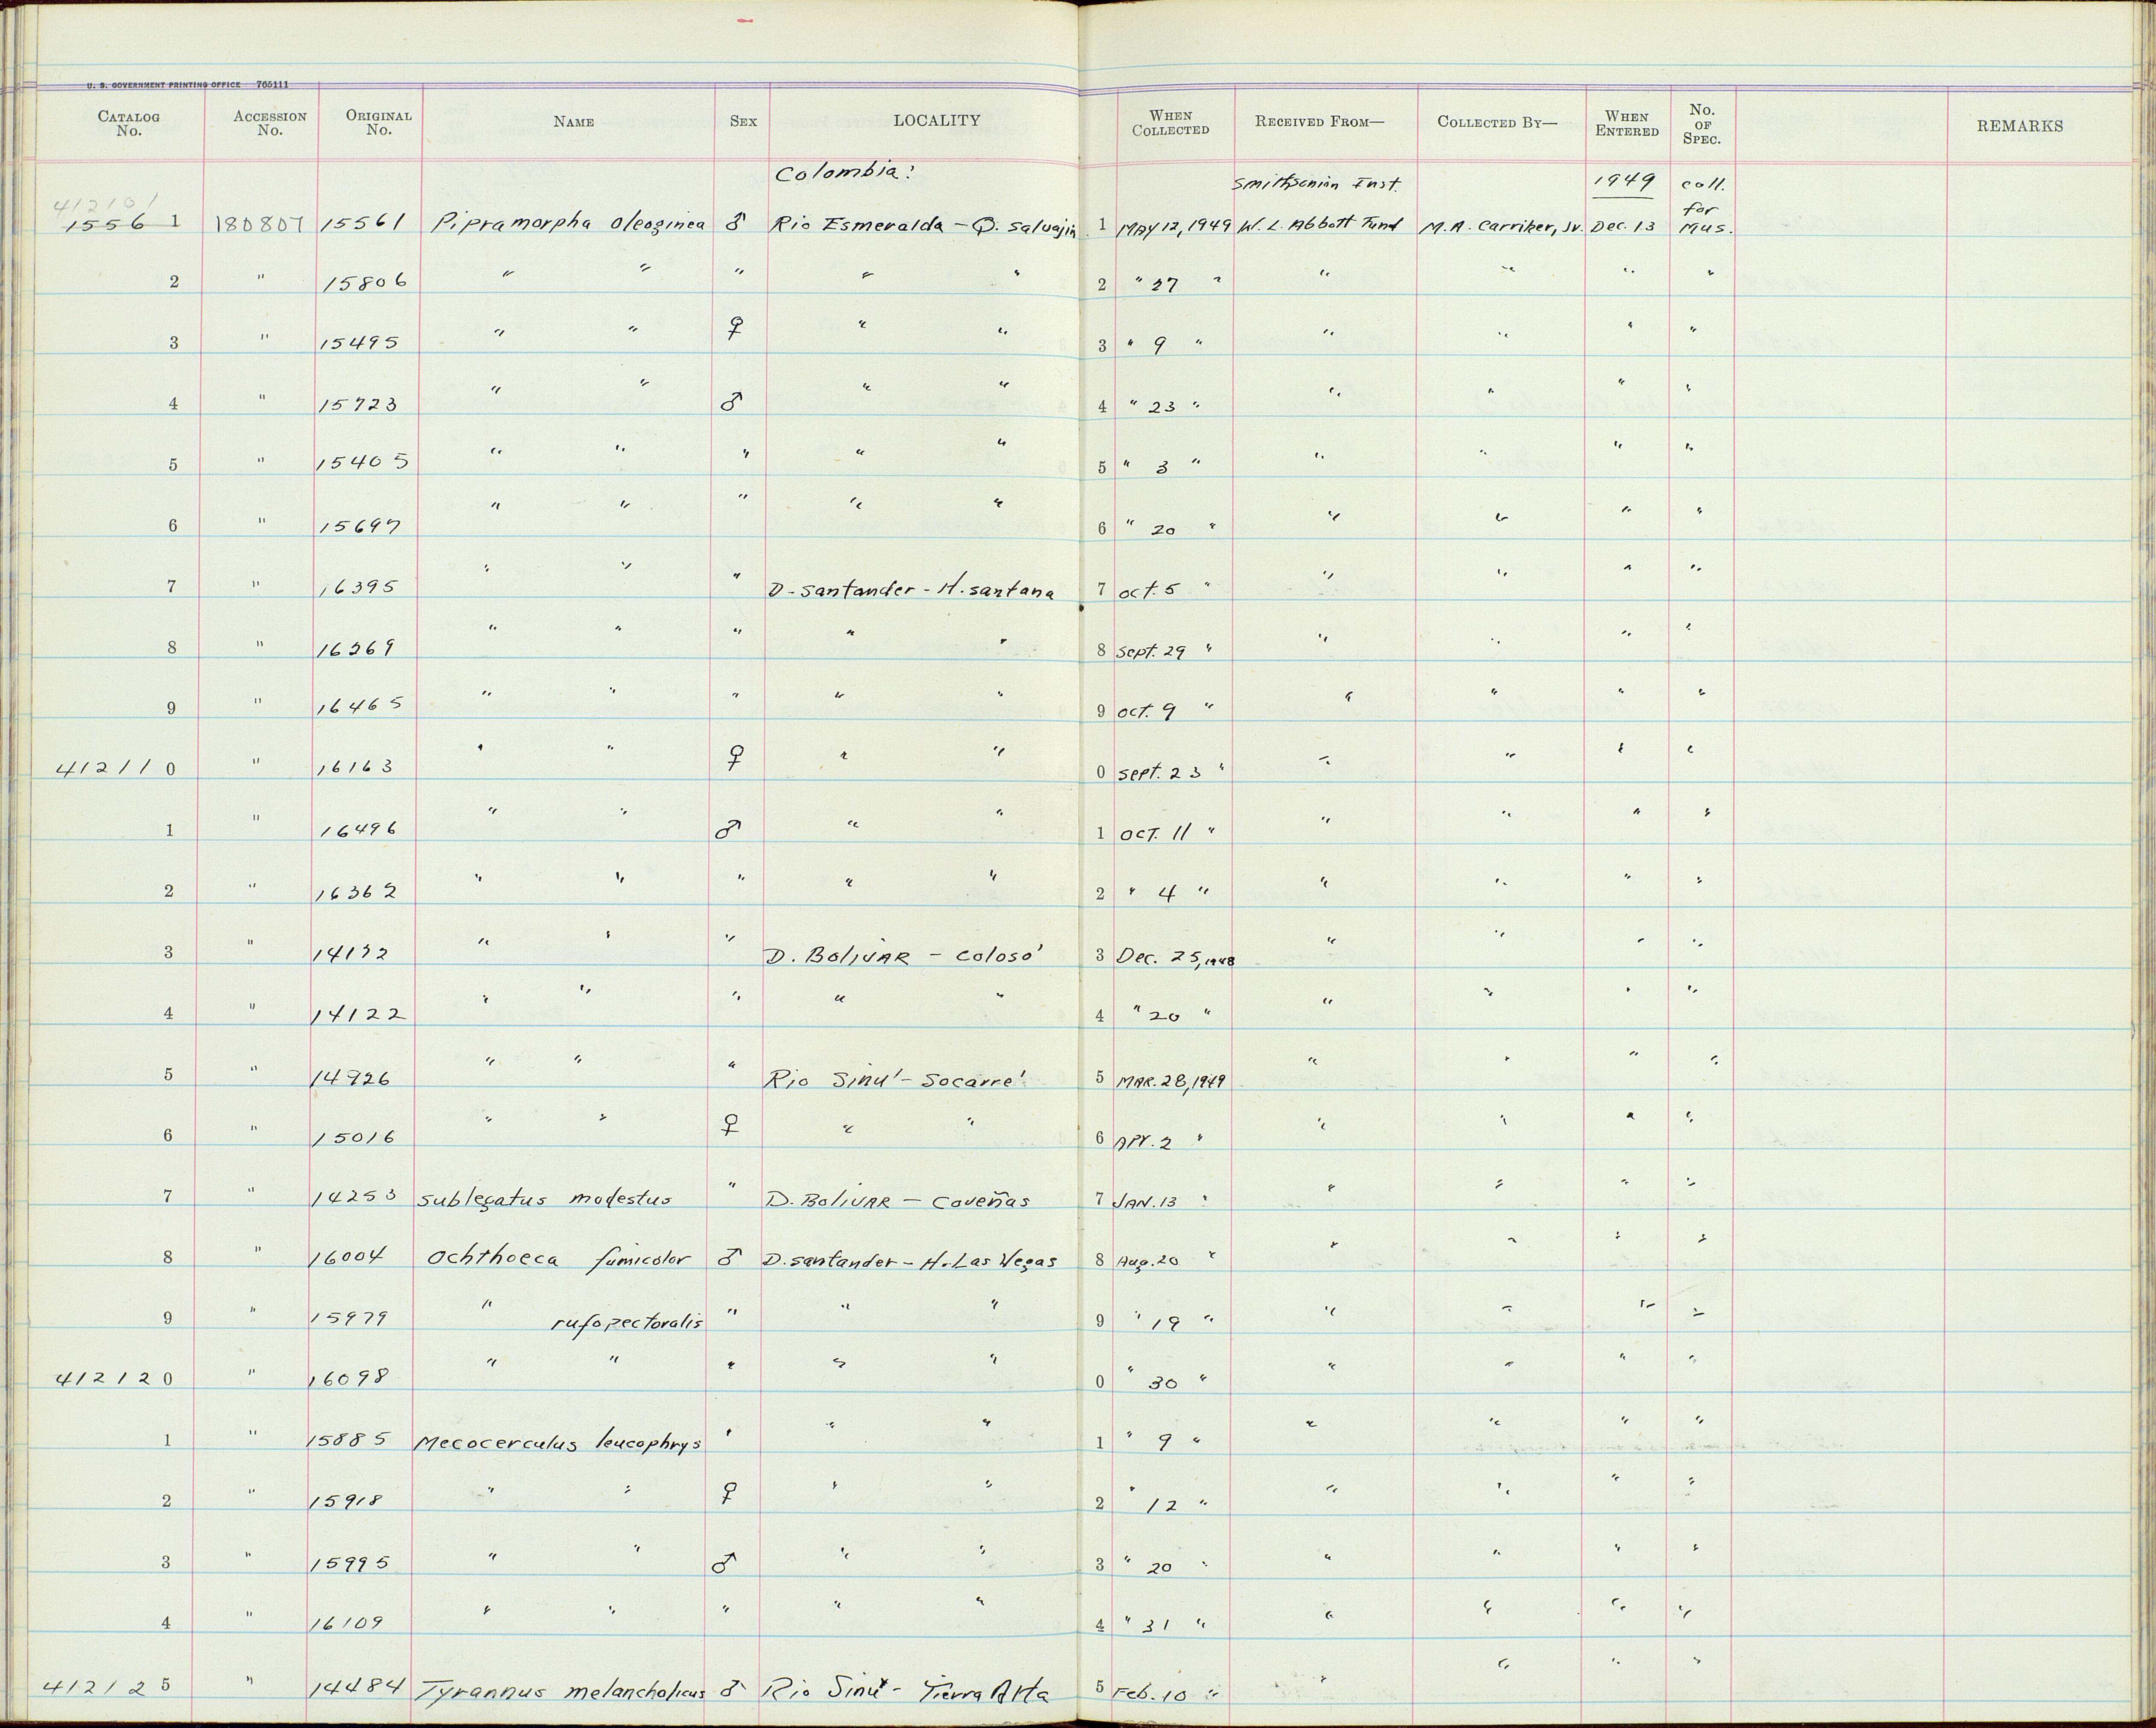2156x1728 pixels.
Task: Click the 'REMARKS' column header
Action: tap(2019, 126)
